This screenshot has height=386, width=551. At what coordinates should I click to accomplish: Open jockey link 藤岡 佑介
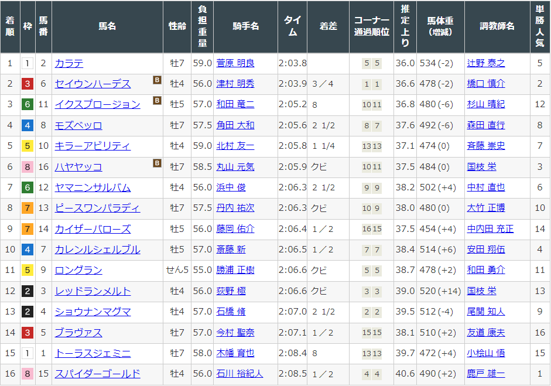(235, 229)
